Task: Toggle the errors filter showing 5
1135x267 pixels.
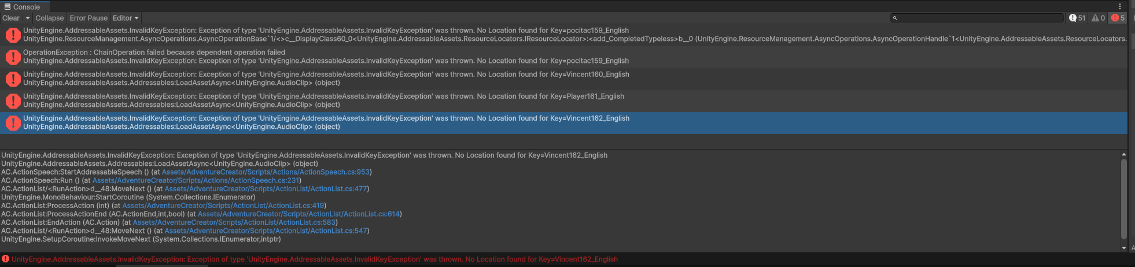Action: click(x=1118, y=18)
